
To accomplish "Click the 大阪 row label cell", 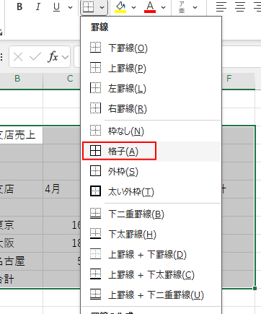I will point(21,243).
